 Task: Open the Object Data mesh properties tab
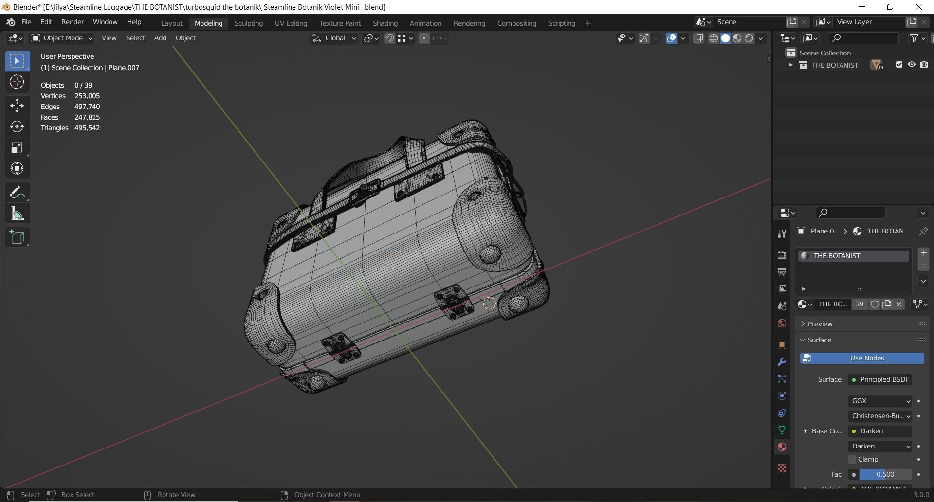point(782,430)
